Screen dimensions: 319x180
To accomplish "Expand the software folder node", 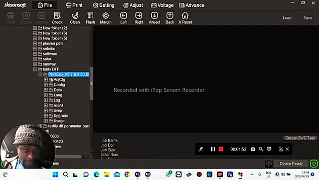I will point(35,53).
